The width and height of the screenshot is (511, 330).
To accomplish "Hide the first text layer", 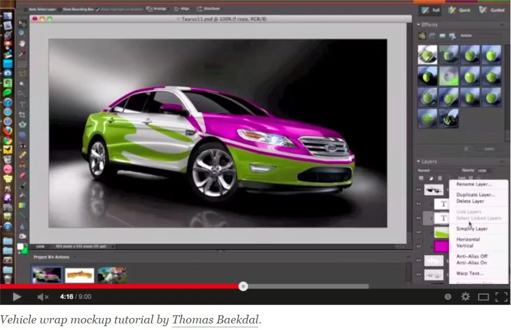I will point(419,204).
